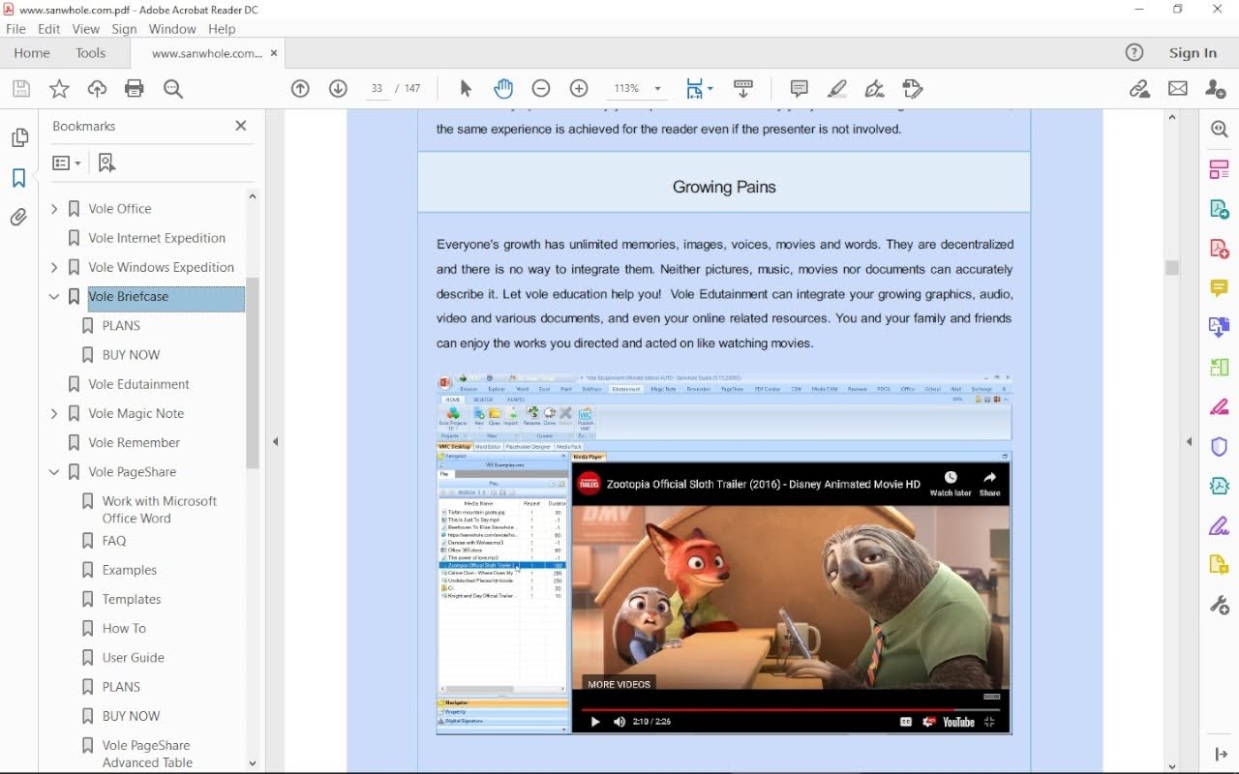Open the Sign menu

pyautogui.click(x=124, y=29)
